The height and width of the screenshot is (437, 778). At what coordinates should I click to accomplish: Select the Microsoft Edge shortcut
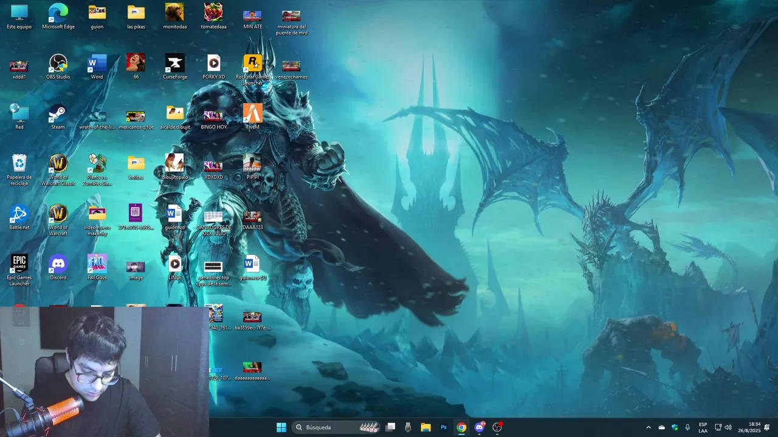pyautogui.click(x=58, y=17)
